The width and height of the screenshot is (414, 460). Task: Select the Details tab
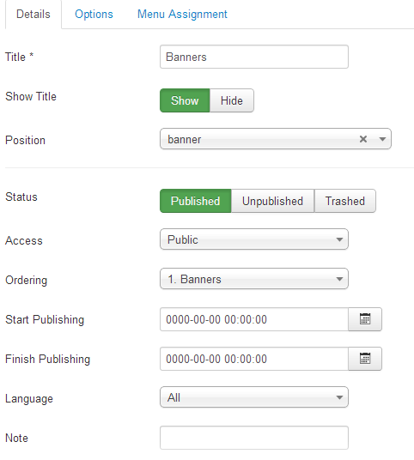click(33, 14)
